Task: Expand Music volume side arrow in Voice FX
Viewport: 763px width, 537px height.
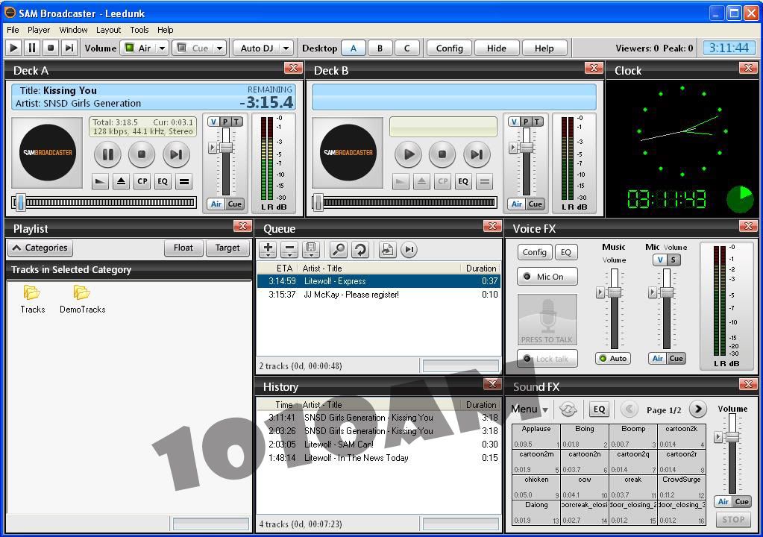Action: 600,292
